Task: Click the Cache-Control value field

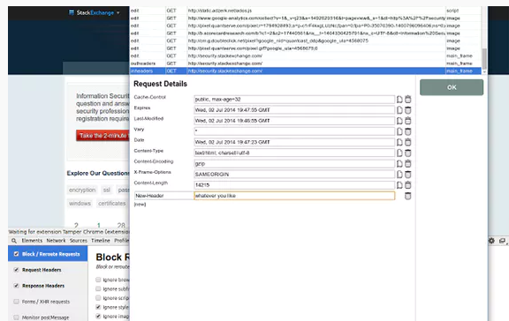Action: coord(294,100)
